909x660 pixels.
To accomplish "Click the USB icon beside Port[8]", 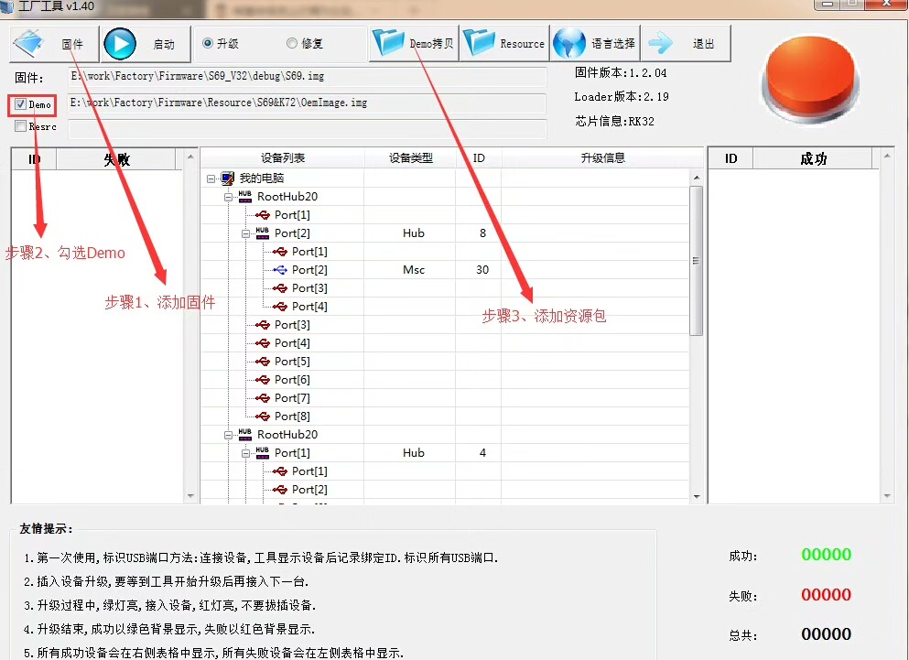I will (263, 417).
